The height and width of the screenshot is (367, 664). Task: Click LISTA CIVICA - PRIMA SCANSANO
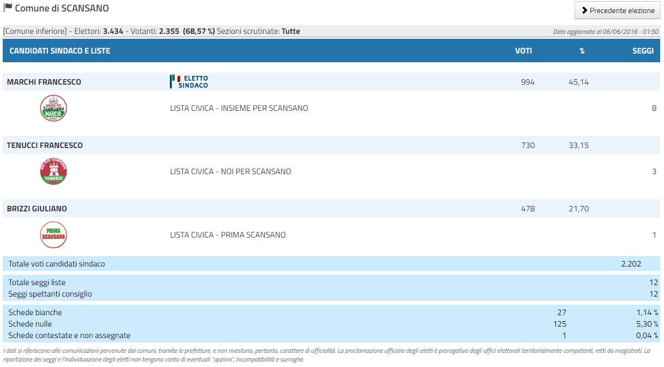(x=228, y=235)
